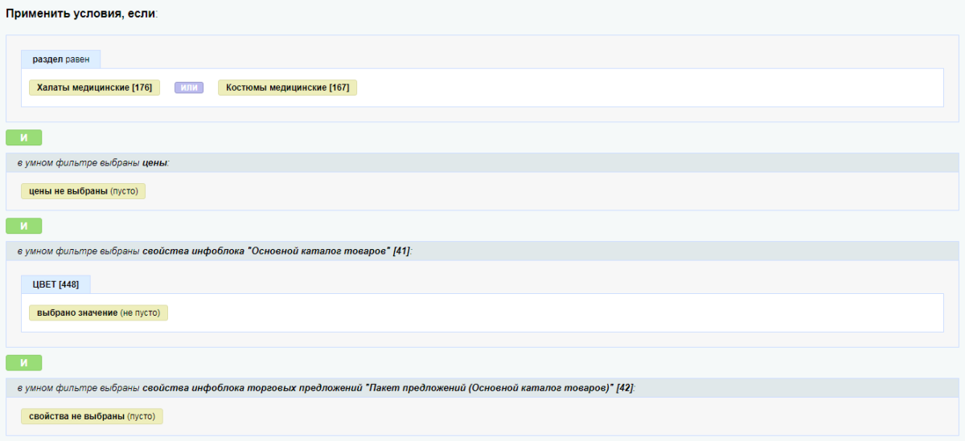Click the empty area right of Костюмы медицинские
Screen dimensions: 965x441
[643, 88]
